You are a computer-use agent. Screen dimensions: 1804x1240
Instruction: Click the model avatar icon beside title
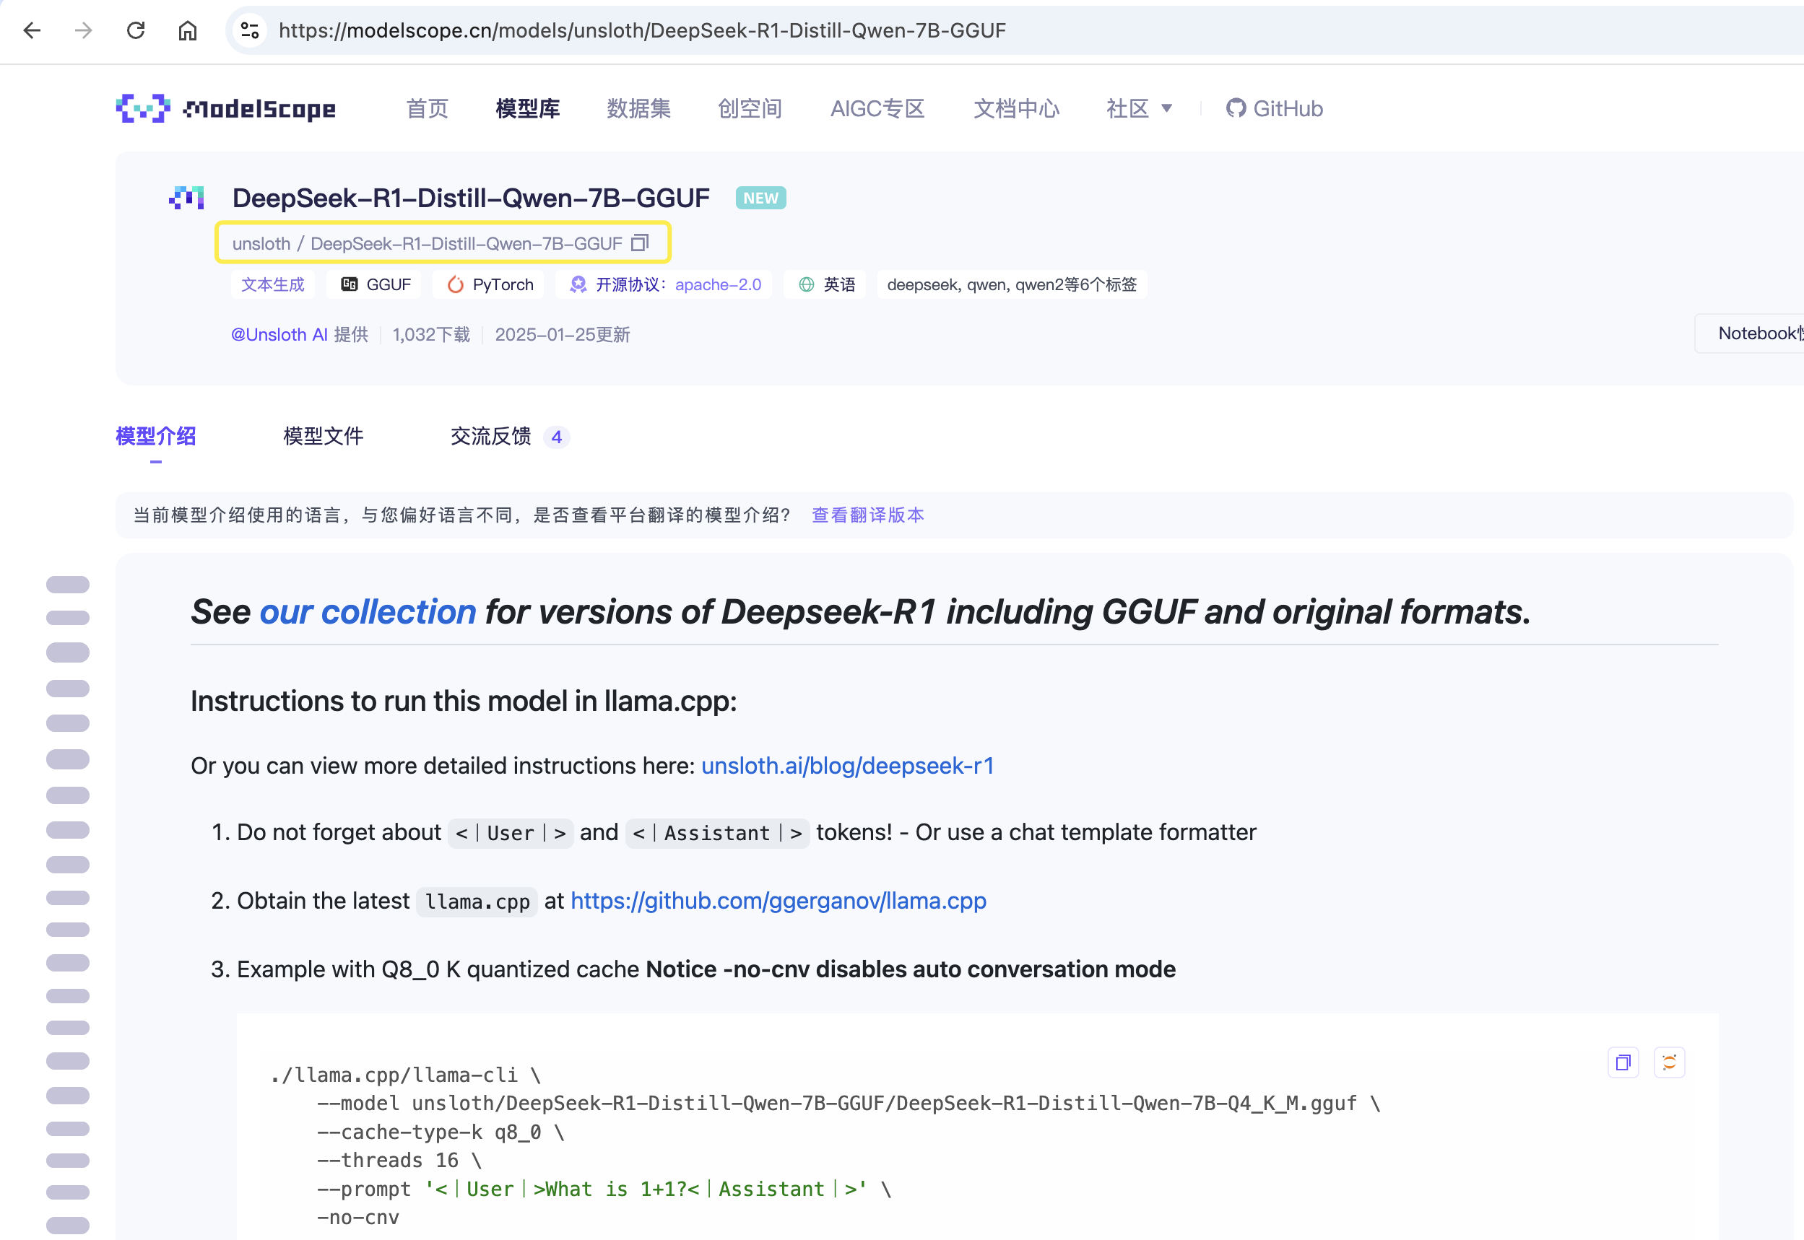click(x=186, y=198)
